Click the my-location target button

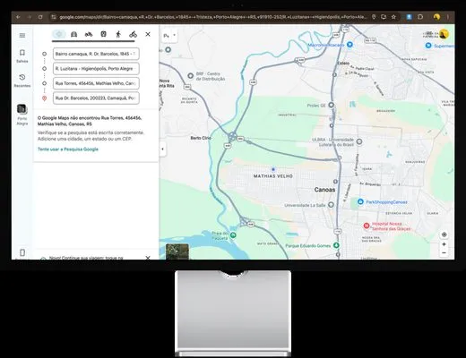point(444,234)
